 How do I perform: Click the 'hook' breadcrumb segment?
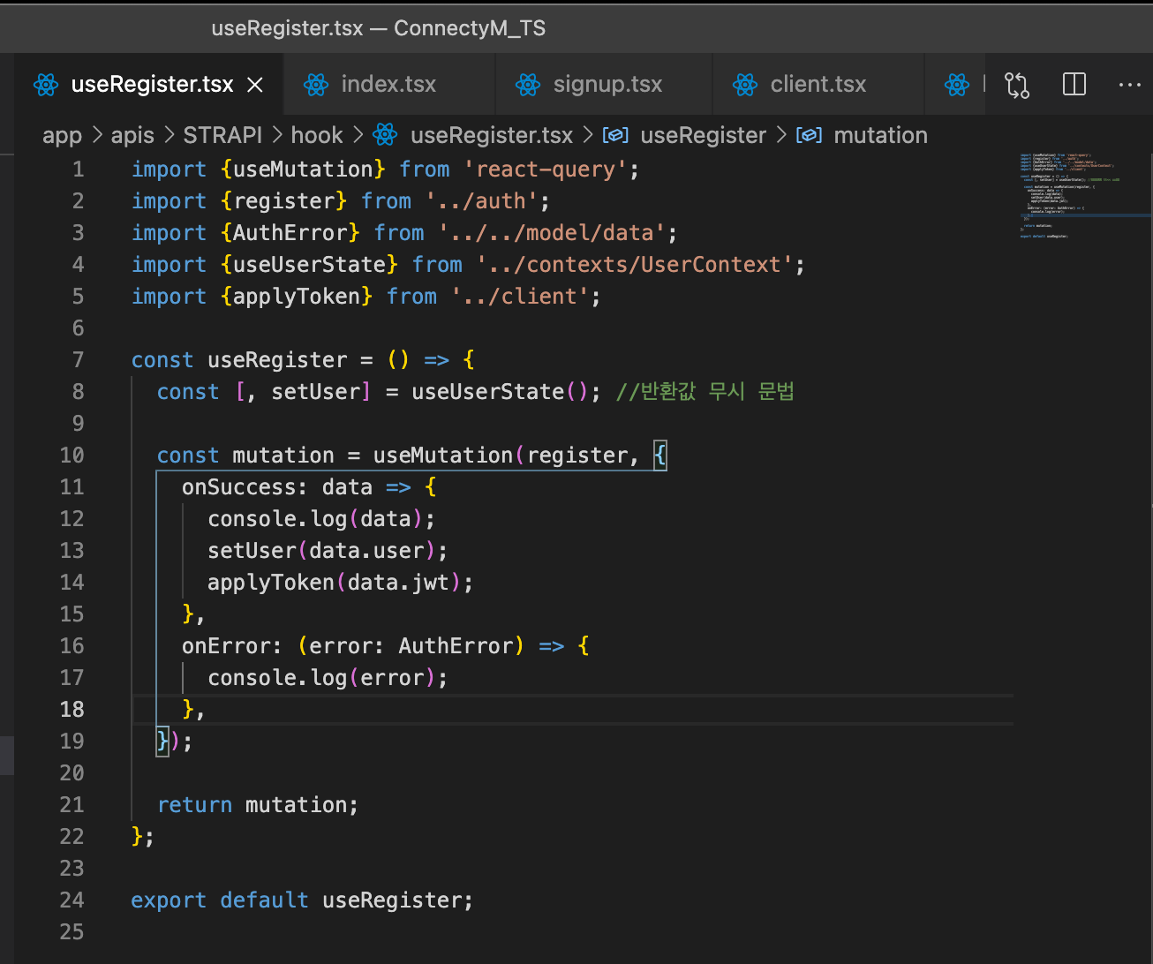click(x=317, y=135)
